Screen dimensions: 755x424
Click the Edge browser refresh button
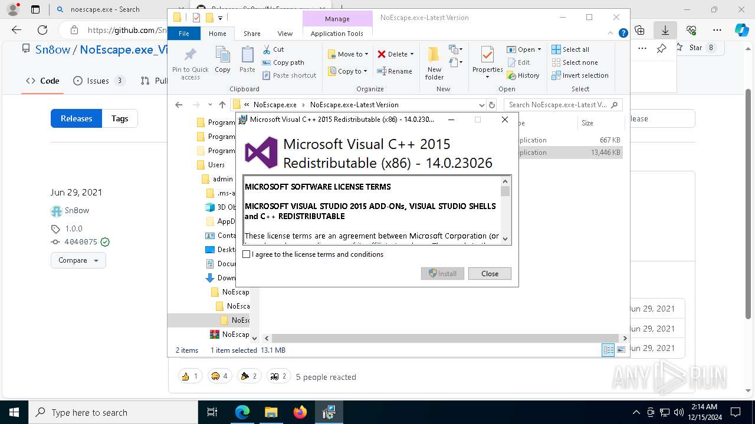click(42, 30)
